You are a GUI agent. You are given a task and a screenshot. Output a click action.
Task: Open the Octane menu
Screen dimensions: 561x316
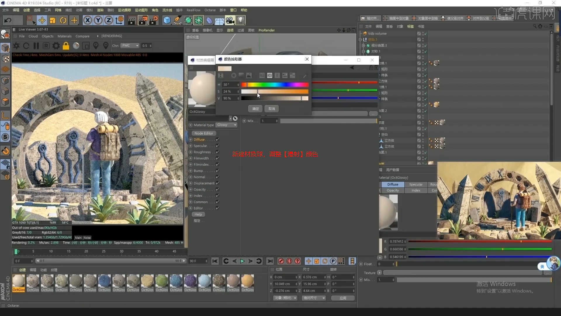tap(210, 10)
